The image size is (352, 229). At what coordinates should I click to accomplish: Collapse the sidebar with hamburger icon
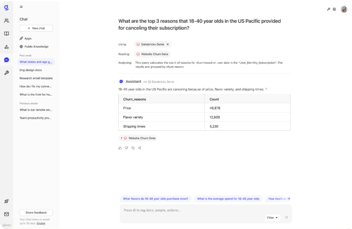(21, 7)
